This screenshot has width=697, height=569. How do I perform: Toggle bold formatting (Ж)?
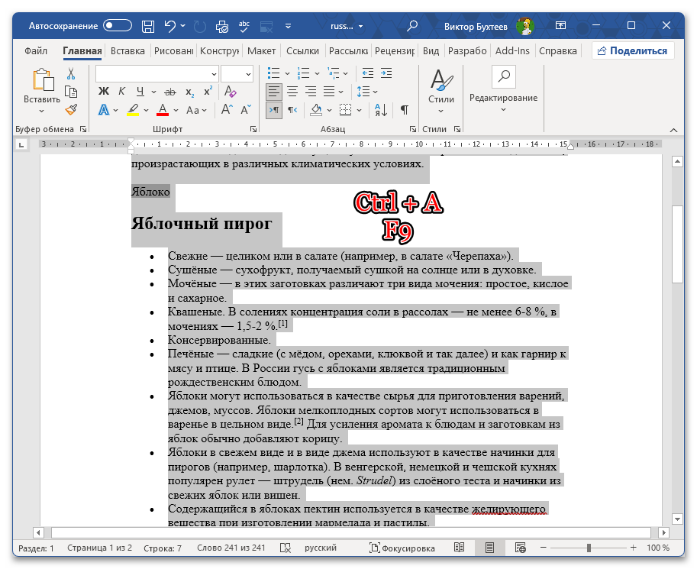104,92
